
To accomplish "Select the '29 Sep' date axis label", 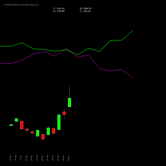I will tap(63, 158).
